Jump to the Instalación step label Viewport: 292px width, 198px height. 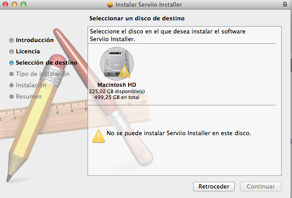click(31, 85)
